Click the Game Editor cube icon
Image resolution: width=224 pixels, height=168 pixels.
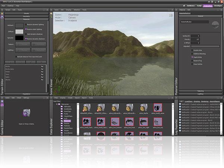tap(27, 113)
